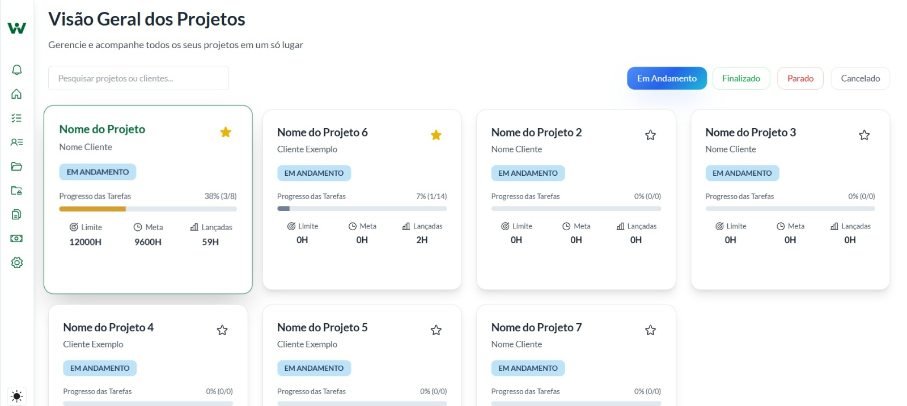Click Limite target icon on Projeto 2
The width and height of the screenshot is (907, 406).
[505, 226]
